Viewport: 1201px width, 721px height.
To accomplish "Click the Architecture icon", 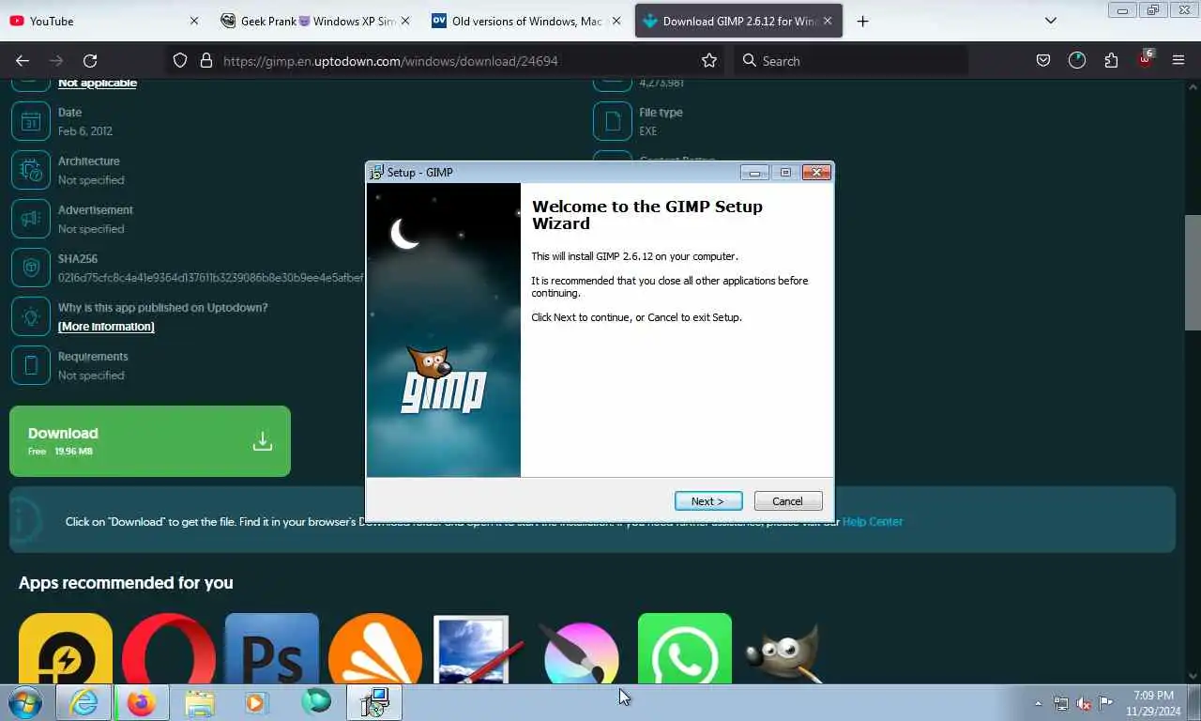I will [30, 170].
